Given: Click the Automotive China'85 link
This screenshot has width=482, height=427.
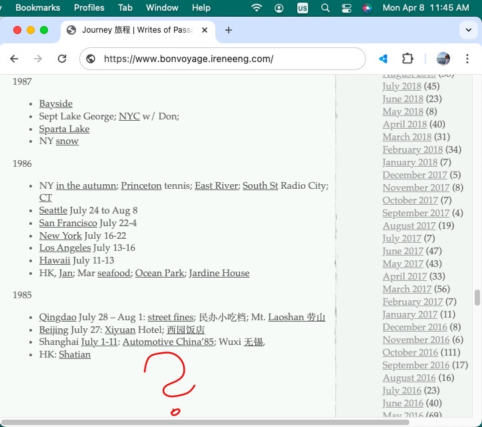Looking at the screenshot, I should tap(168, 342).
